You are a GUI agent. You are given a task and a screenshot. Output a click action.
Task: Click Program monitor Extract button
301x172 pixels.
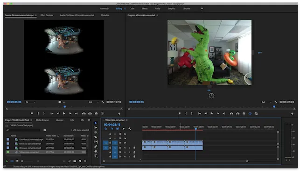(238, 114)
